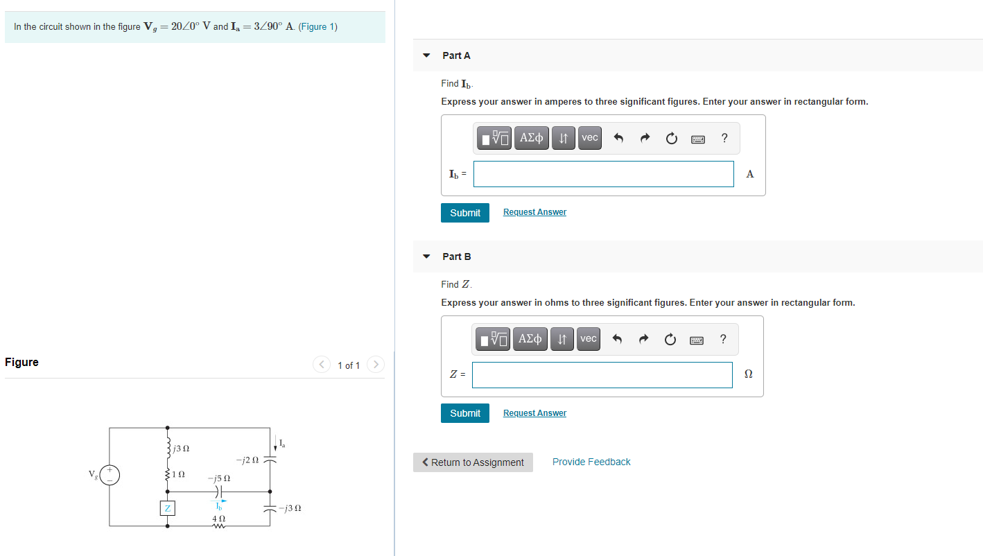
Task: Open Greek symbols menu in Part B
Action: 530,339
